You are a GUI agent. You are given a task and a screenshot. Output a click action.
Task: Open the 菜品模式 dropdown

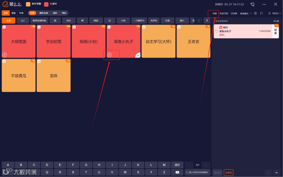[246, 13]
